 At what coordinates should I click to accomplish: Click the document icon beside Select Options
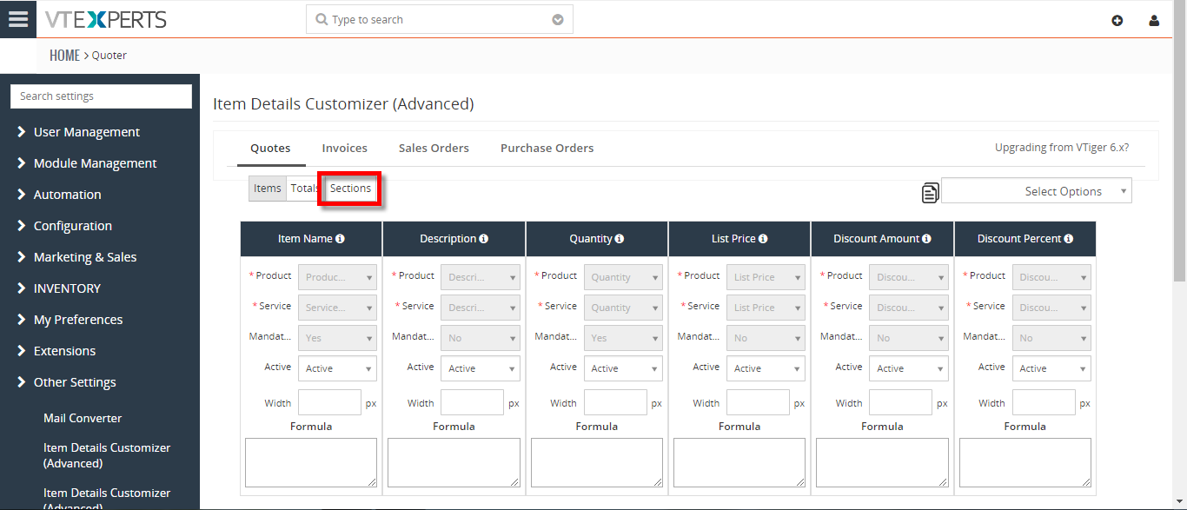pos(930,192)
